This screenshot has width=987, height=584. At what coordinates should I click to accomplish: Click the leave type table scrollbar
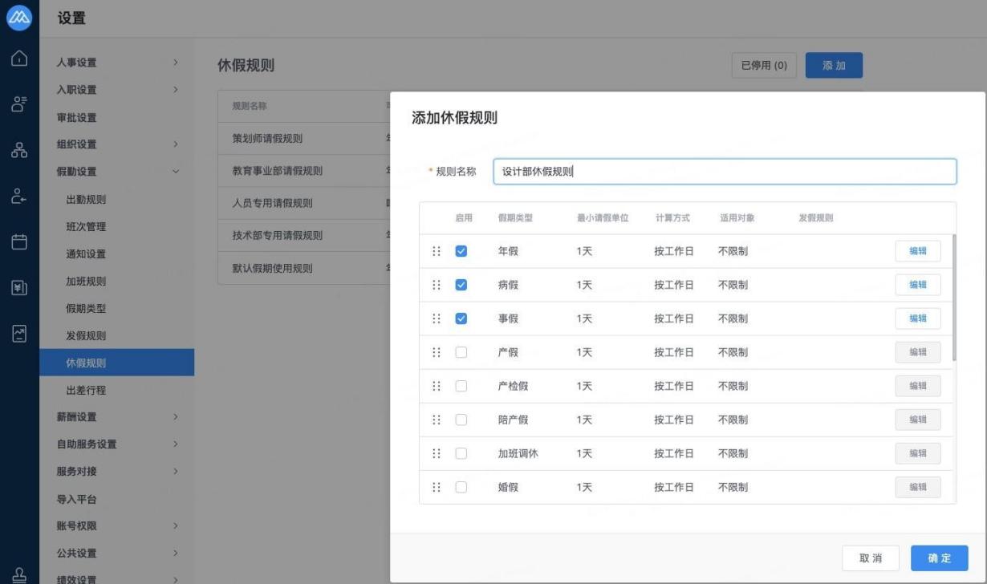953,298
